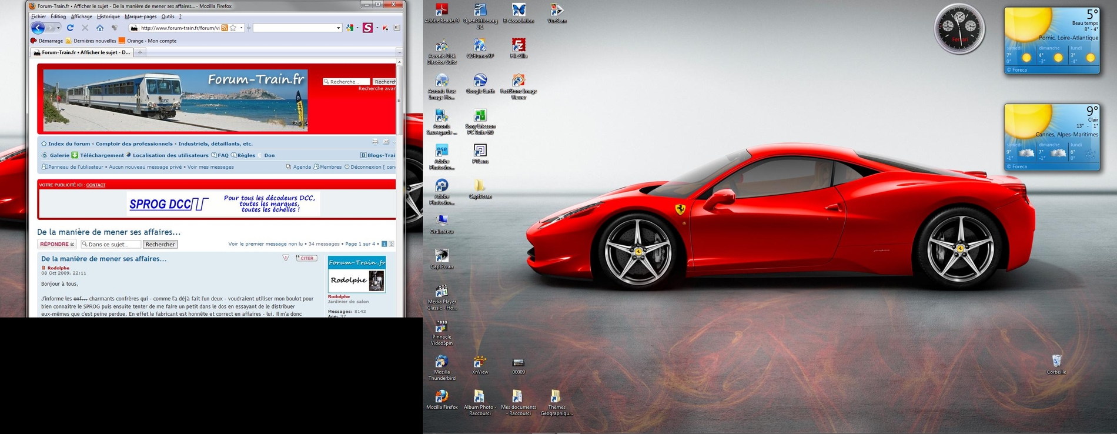
Task: Click the Rechercher button under topic title
Action: pyautogui.click(x=160, y=244)
